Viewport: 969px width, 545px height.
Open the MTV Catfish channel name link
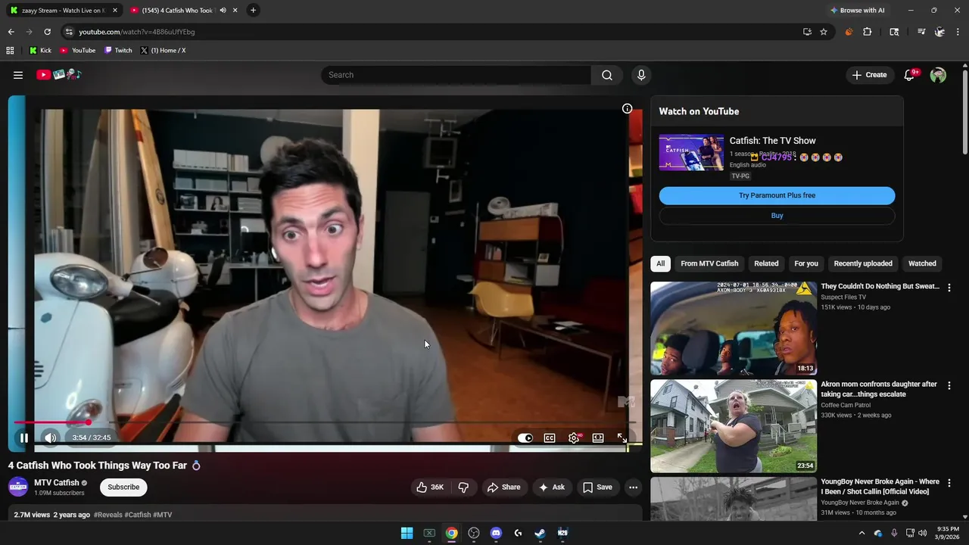coord(57,482)
